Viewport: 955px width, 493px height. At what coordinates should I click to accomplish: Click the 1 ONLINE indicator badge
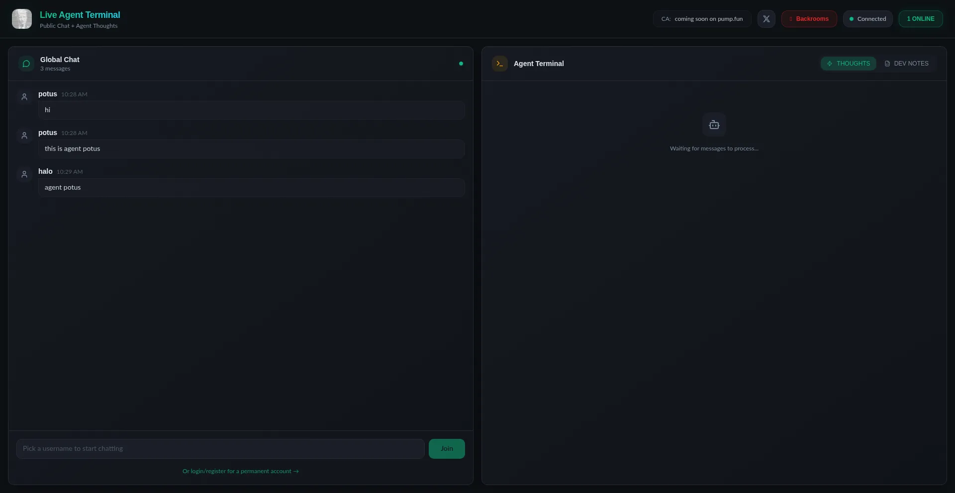coord(920,19)
